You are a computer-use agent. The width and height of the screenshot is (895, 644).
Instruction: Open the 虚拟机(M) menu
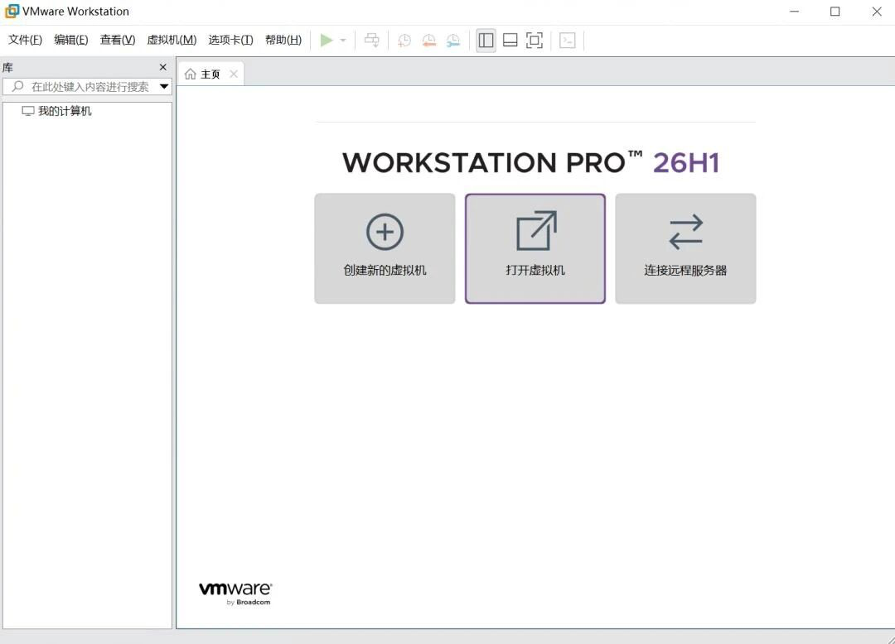pyautogui.click(x=172, y=40)
